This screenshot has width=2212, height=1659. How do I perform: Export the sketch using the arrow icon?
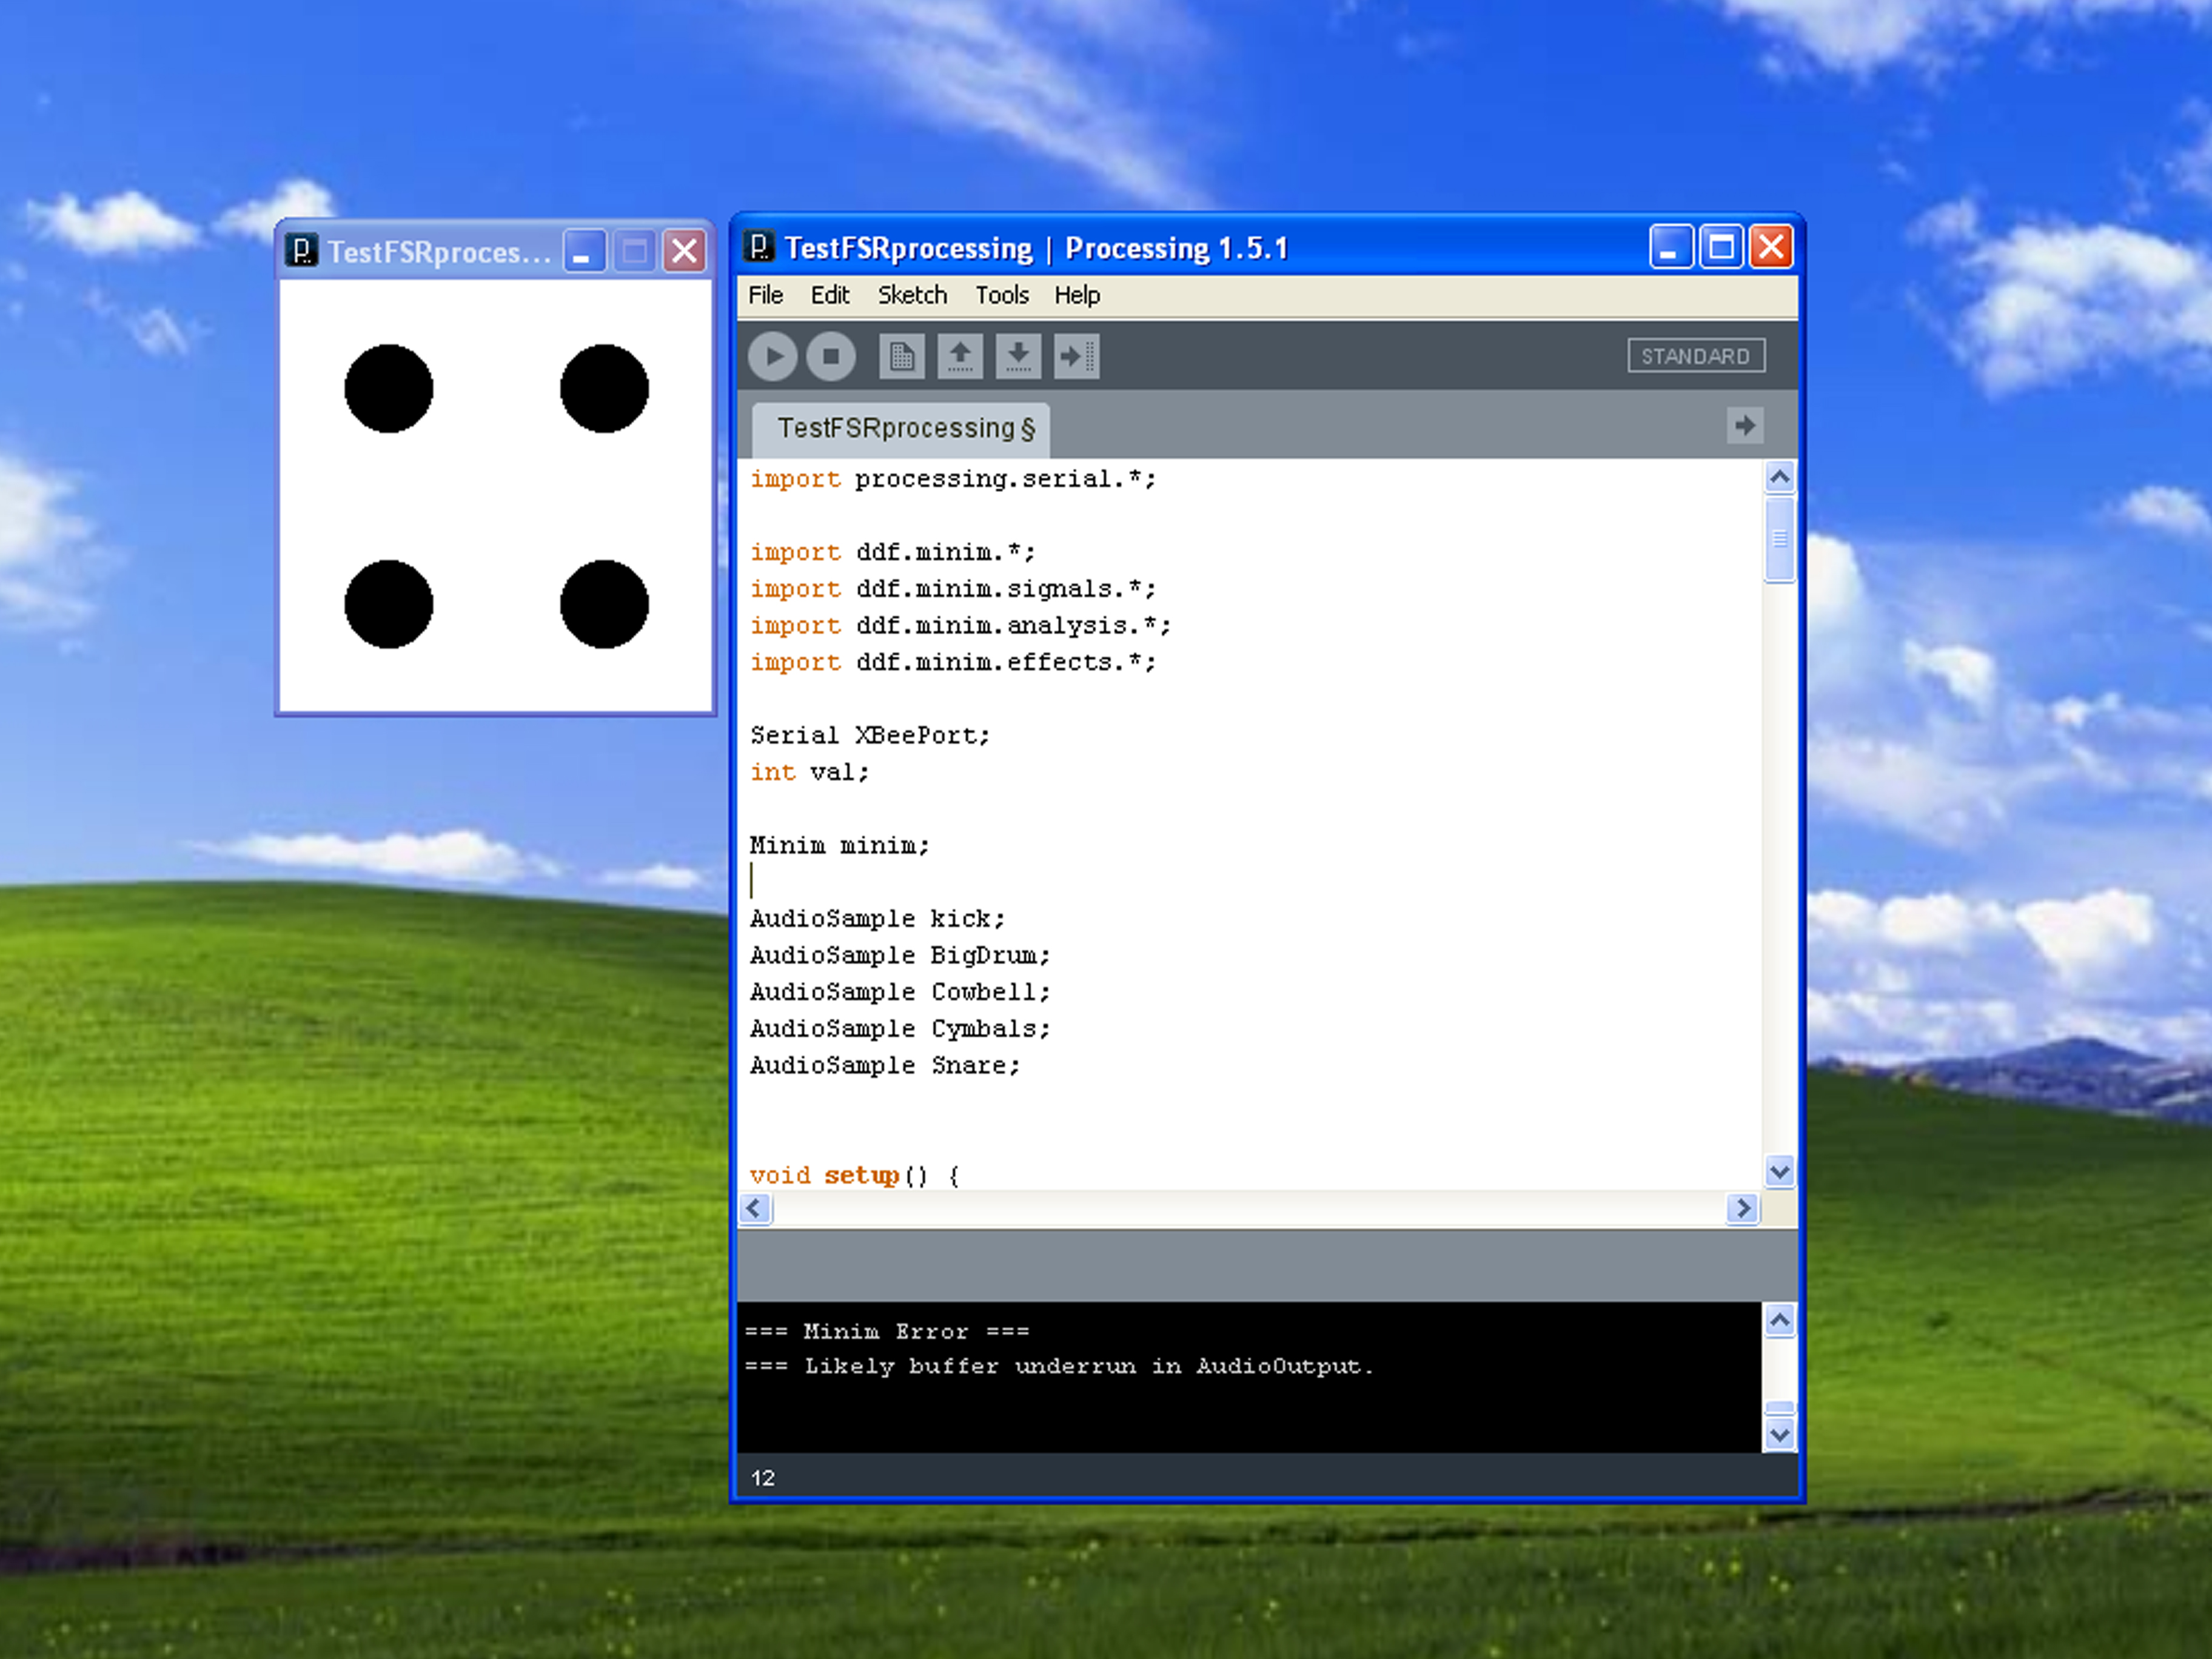click(x=1076, y=356)
